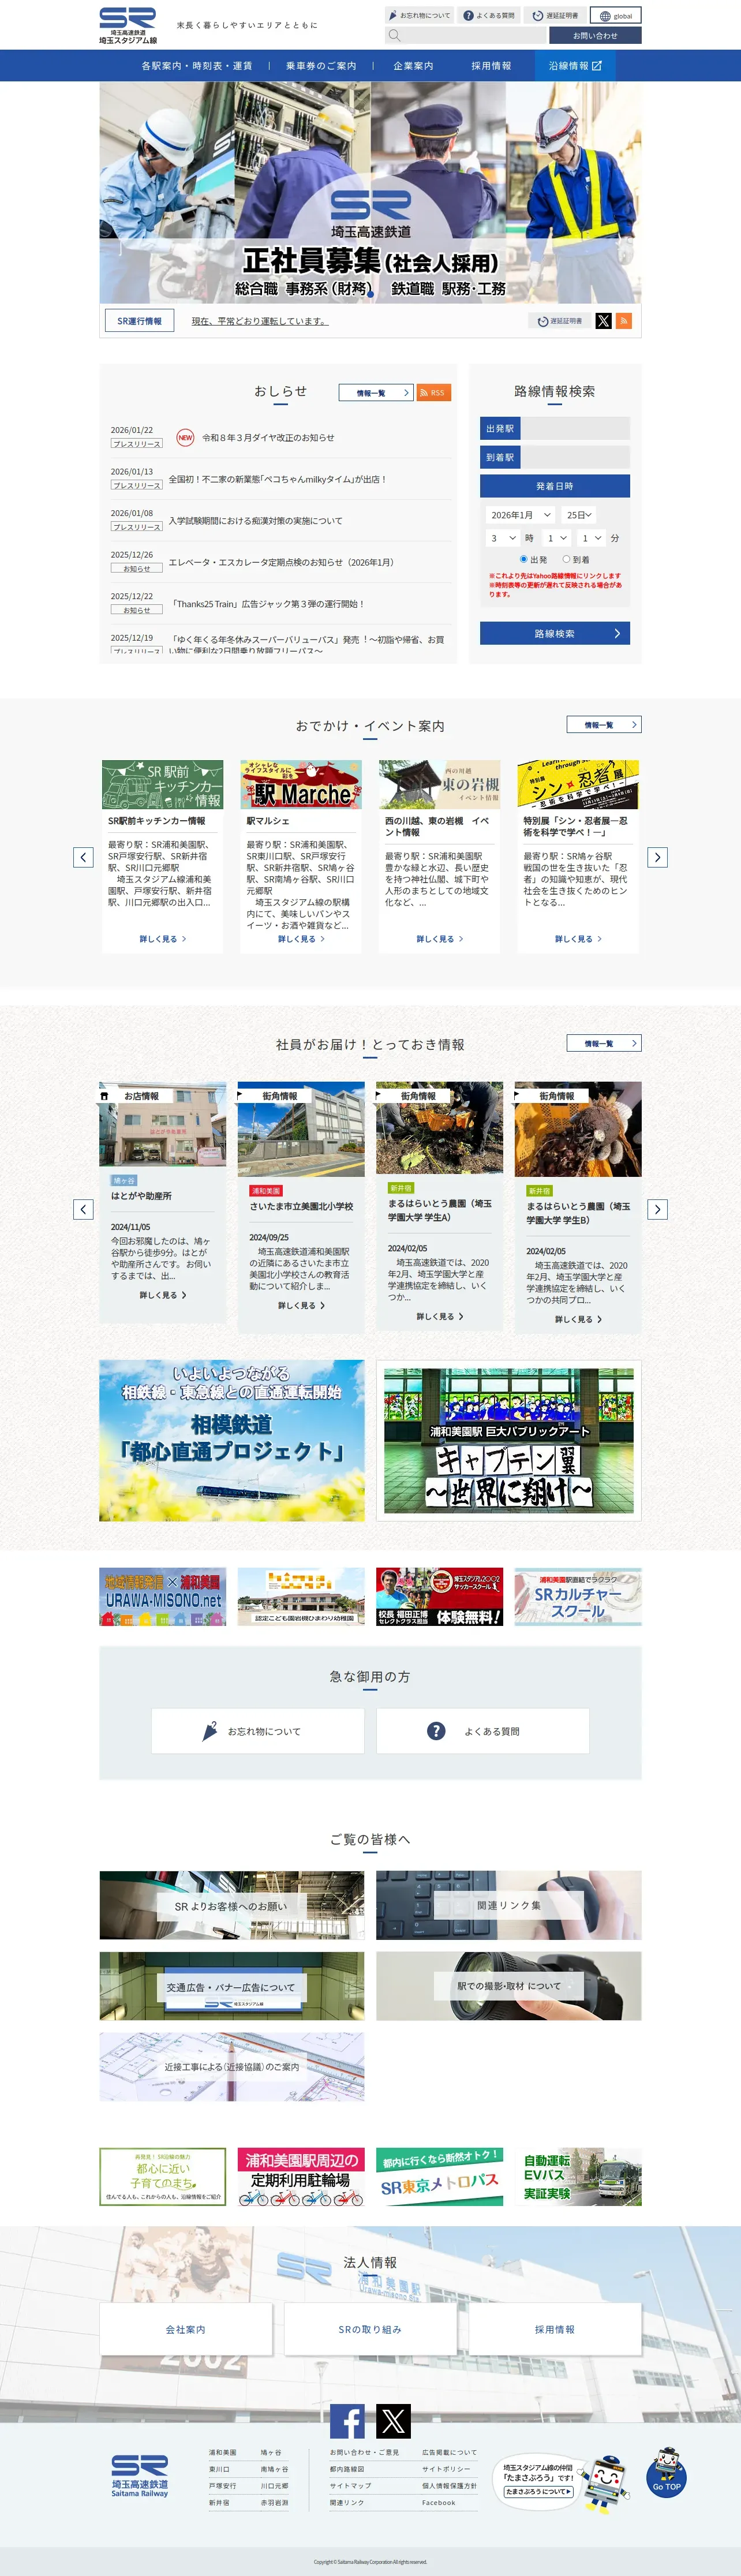The height and width of the screenshot is (2576, 741).
Task: Open news 令和8年3月ダイヤ改正のお知らせ
Action: [x=268, y=437]
